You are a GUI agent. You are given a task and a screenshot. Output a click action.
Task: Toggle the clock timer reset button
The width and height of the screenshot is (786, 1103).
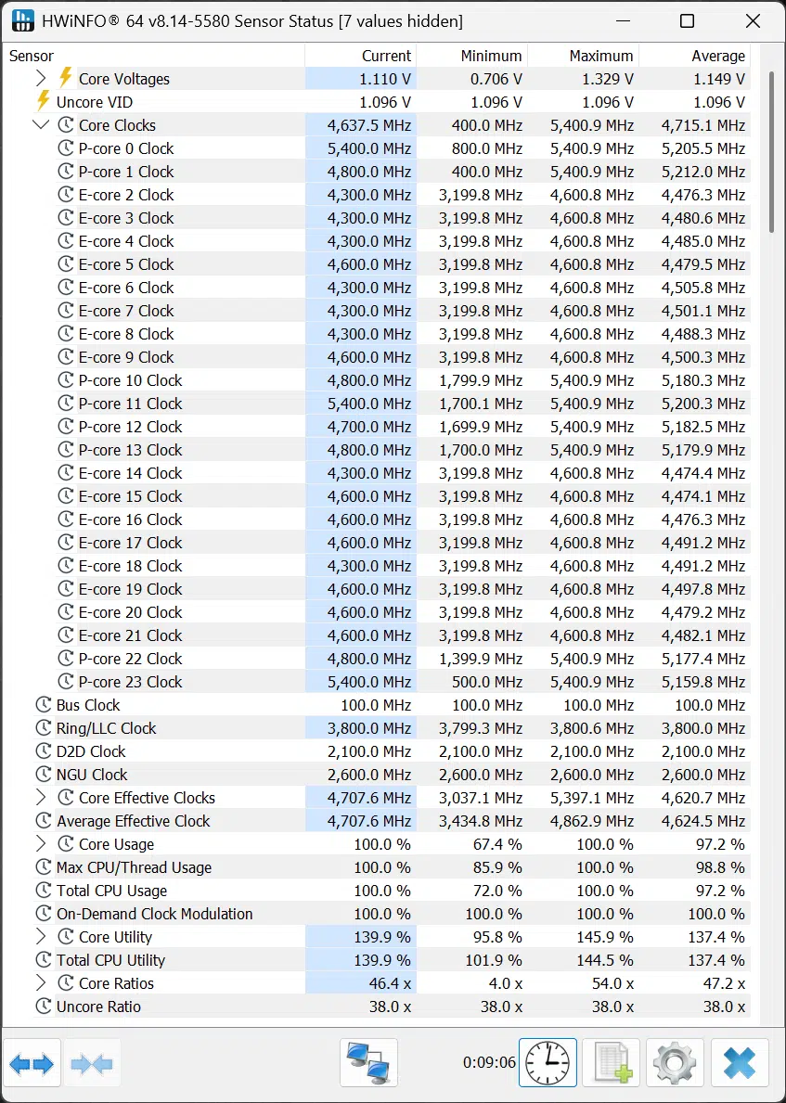coord(548,1063)
